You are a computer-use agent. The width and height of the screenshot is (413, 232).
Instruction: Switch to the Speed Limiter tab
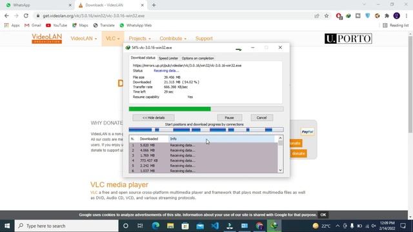tap(168, 58)
